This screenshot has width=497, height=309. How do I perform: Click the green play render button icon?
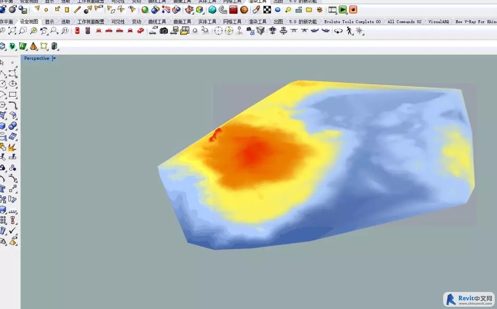tap(343, 10)
